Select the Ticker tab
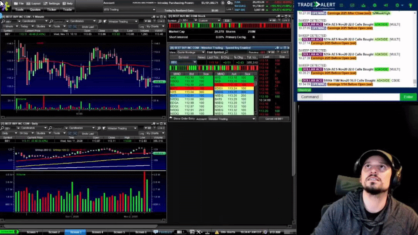The width and height of the screenshot is (418, 235). 51,10
